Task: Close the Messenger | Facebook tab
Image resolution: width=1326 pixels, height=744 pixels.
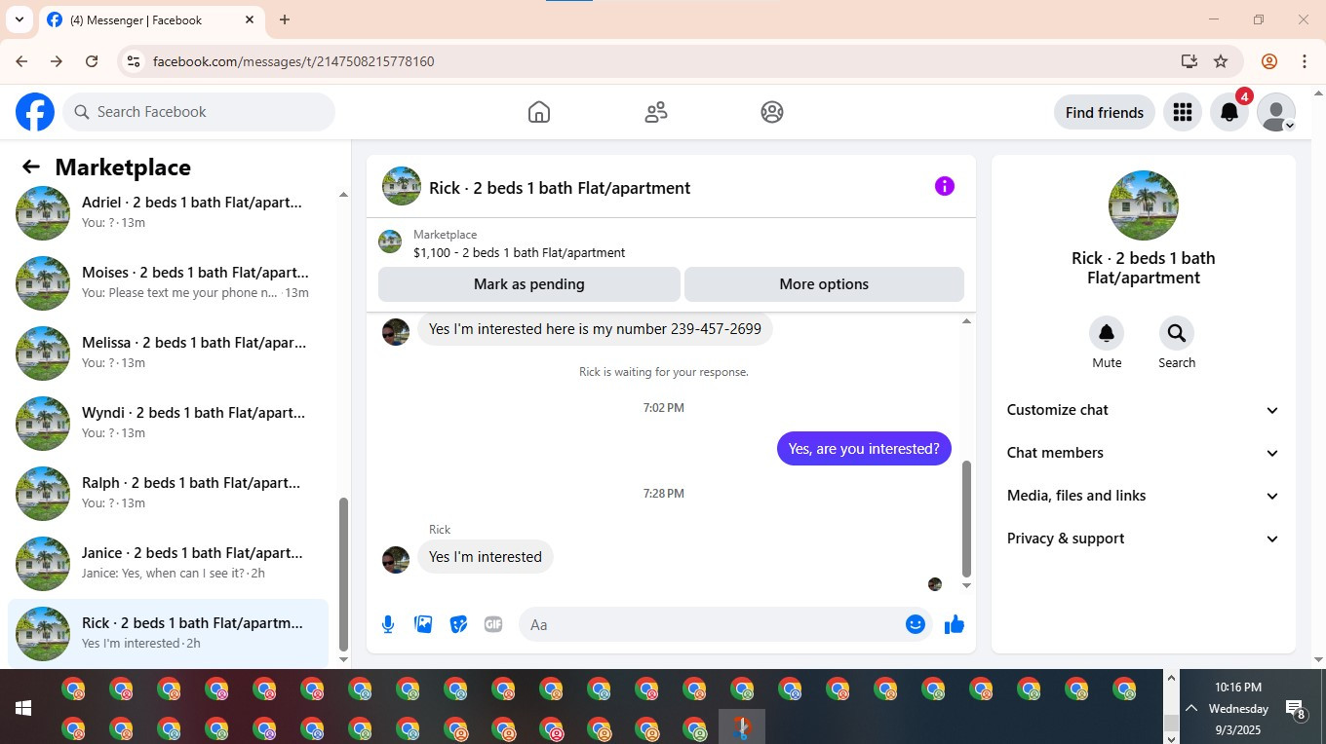Action: pyautogui.click(x=250, y=19)
